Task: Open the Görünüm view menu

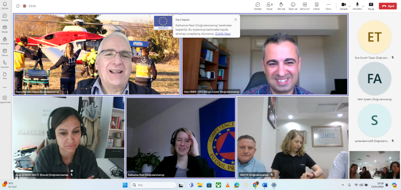Action: pos(305,6)
